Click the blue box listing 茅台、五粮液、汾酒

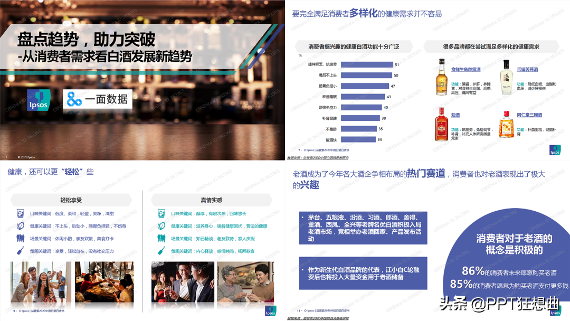tap(363, 228)
